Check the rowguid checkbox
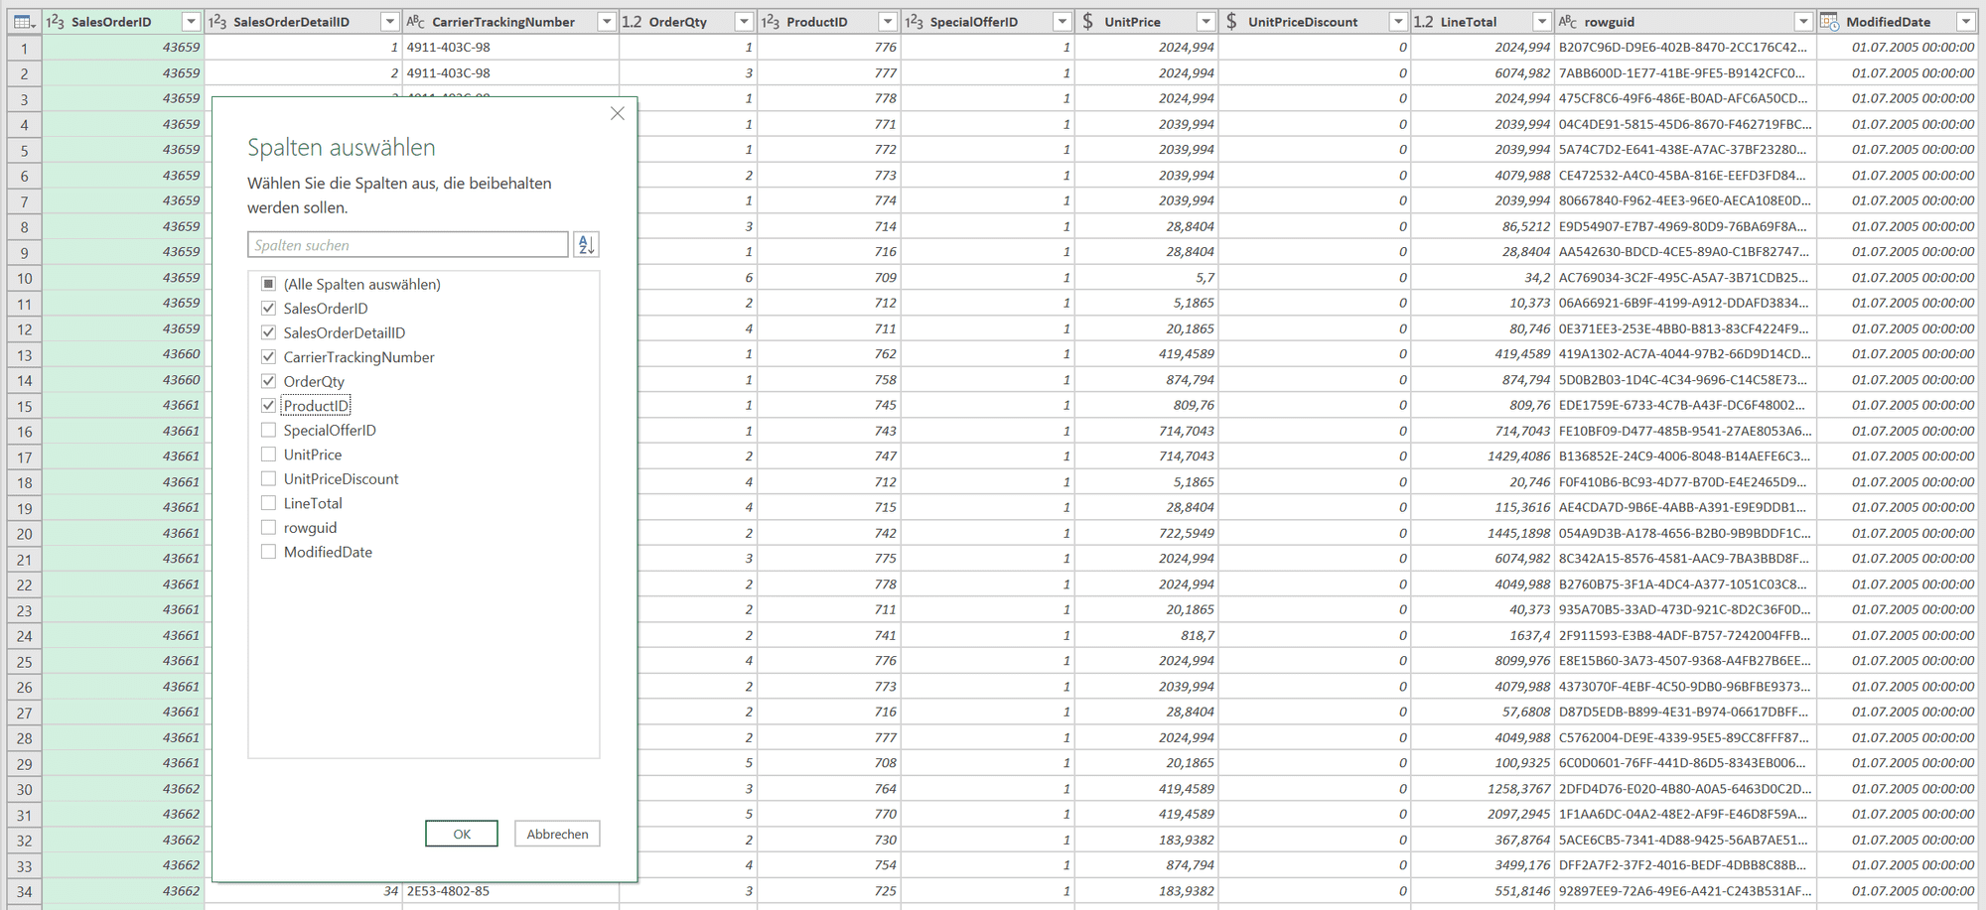This screenshot has width=1986, height=910. click(x=268, y=527)
